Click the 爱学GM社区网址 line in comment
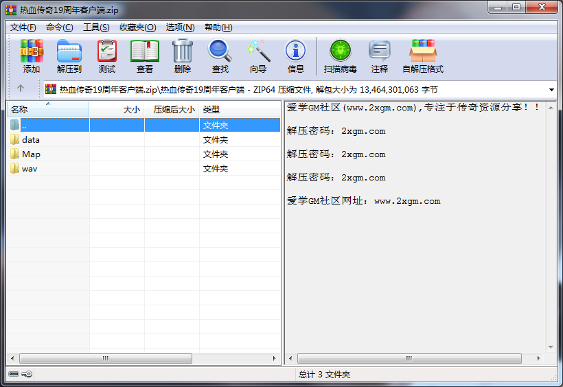 tap(363, 200)
